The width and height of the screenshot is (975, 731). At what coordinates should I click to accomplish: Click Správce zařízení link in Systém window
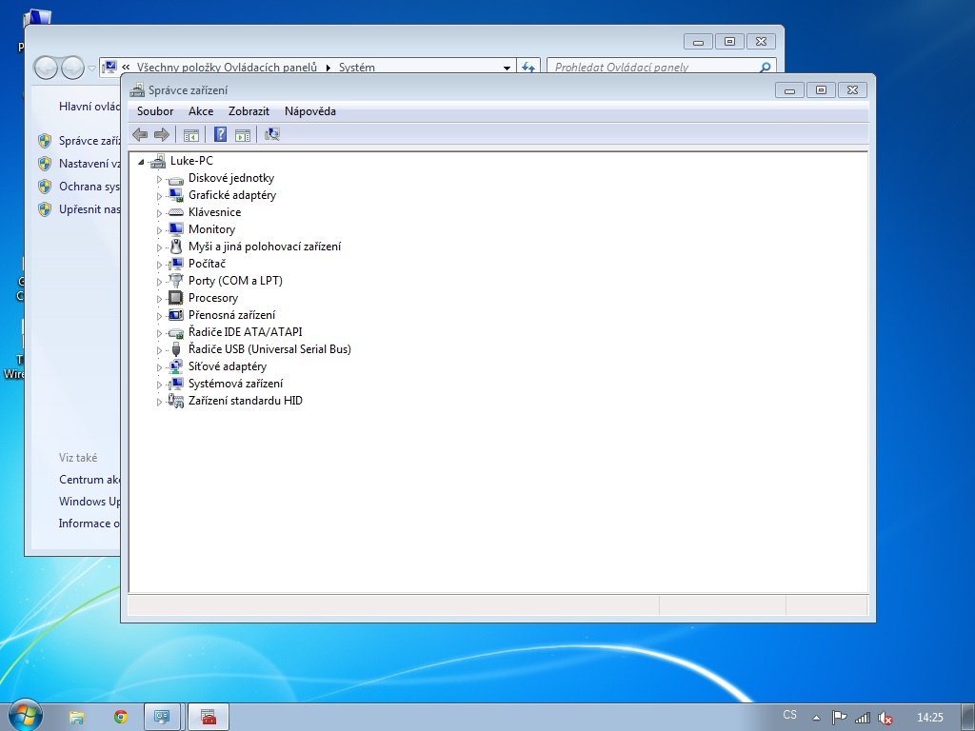tap(90, 141)
